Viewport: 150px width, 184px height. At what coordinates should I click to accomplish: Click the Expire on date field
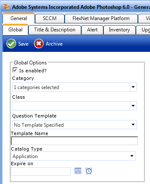coord(41,171)
